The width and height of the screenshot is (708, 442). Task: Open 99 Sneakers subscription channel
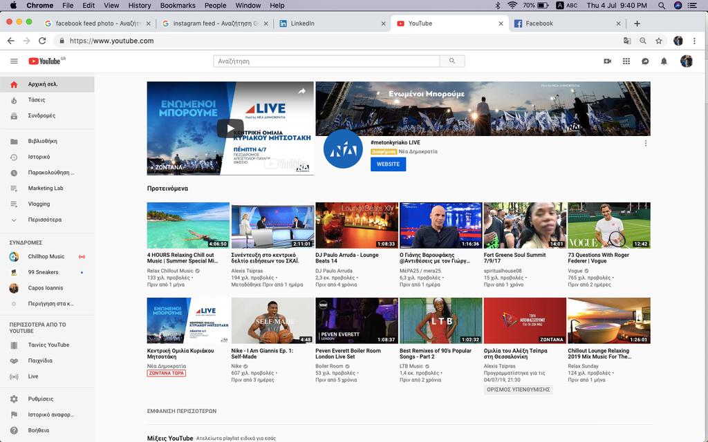47,272
